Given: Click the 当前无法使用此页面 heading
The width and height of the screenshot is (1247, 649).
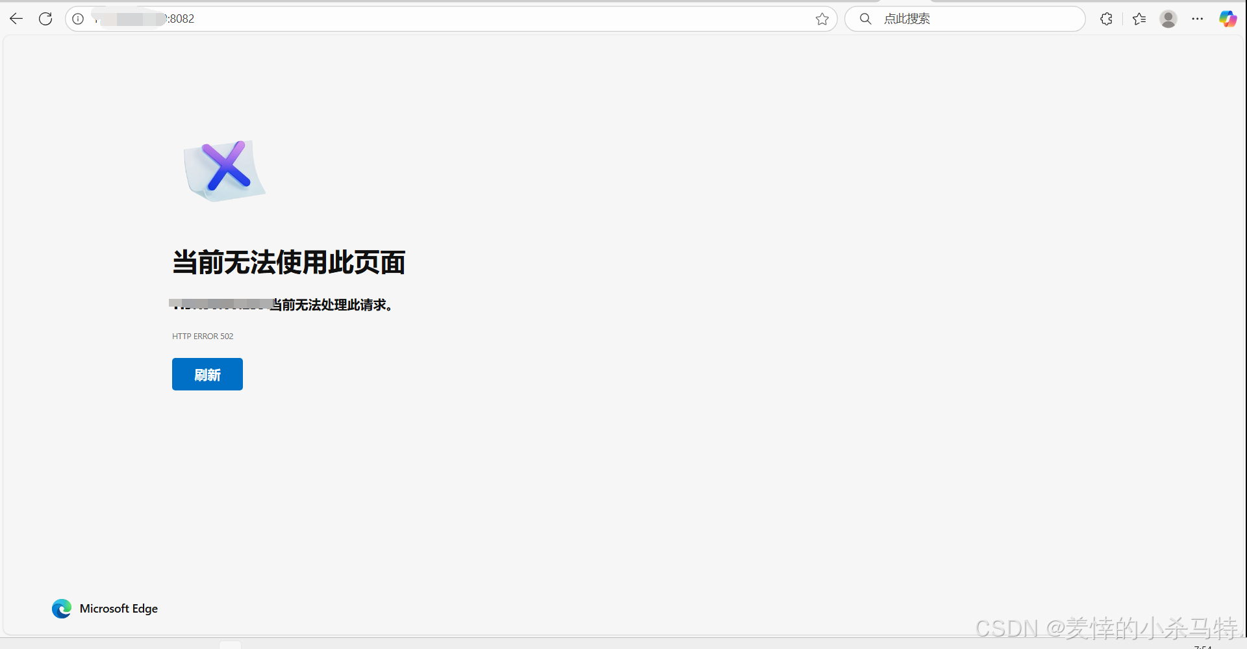Looking at the screenshot, I should [289, 262].
